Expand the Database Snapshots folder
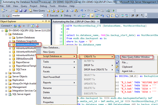The height and width of the screenshot is (105, 158). coord(10,41)
